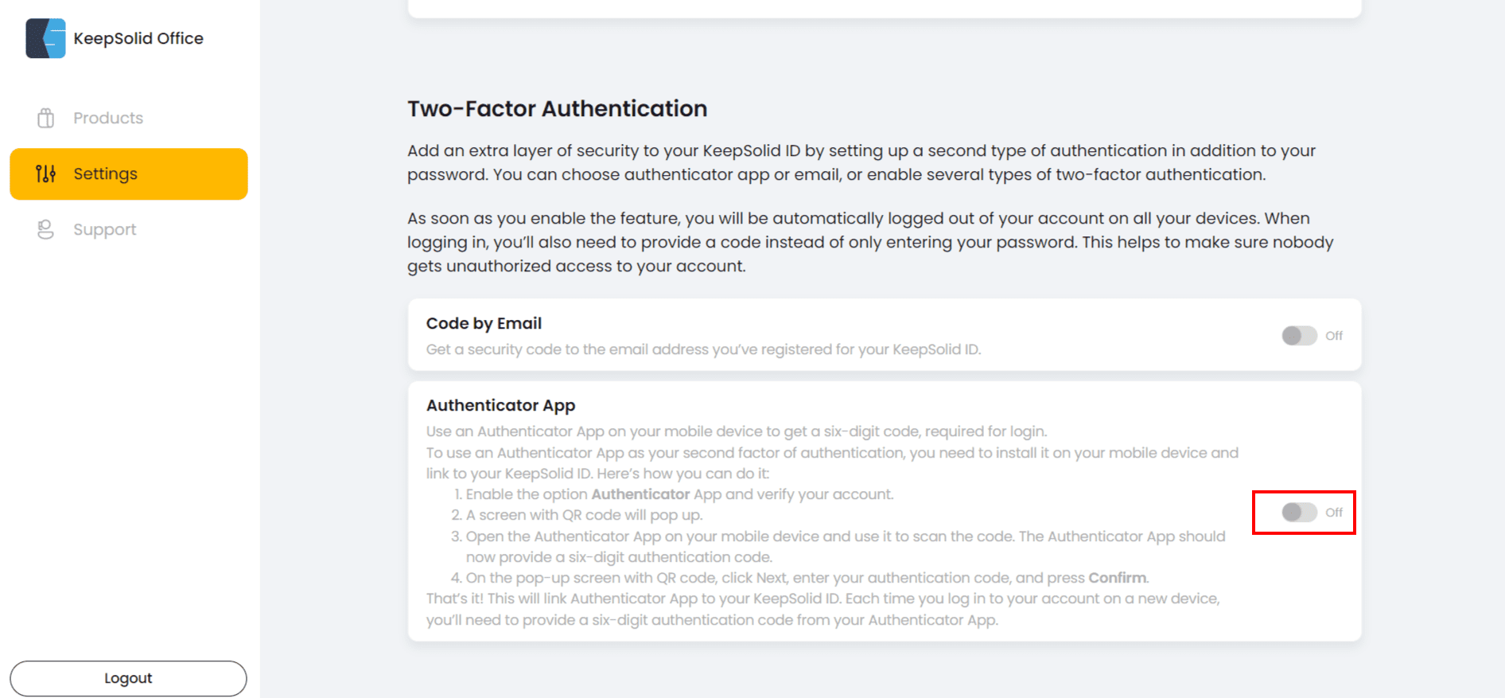Screen dimensions: 1505x698
Task: Click the Settings sliders icon
Action: coord(46,174)
